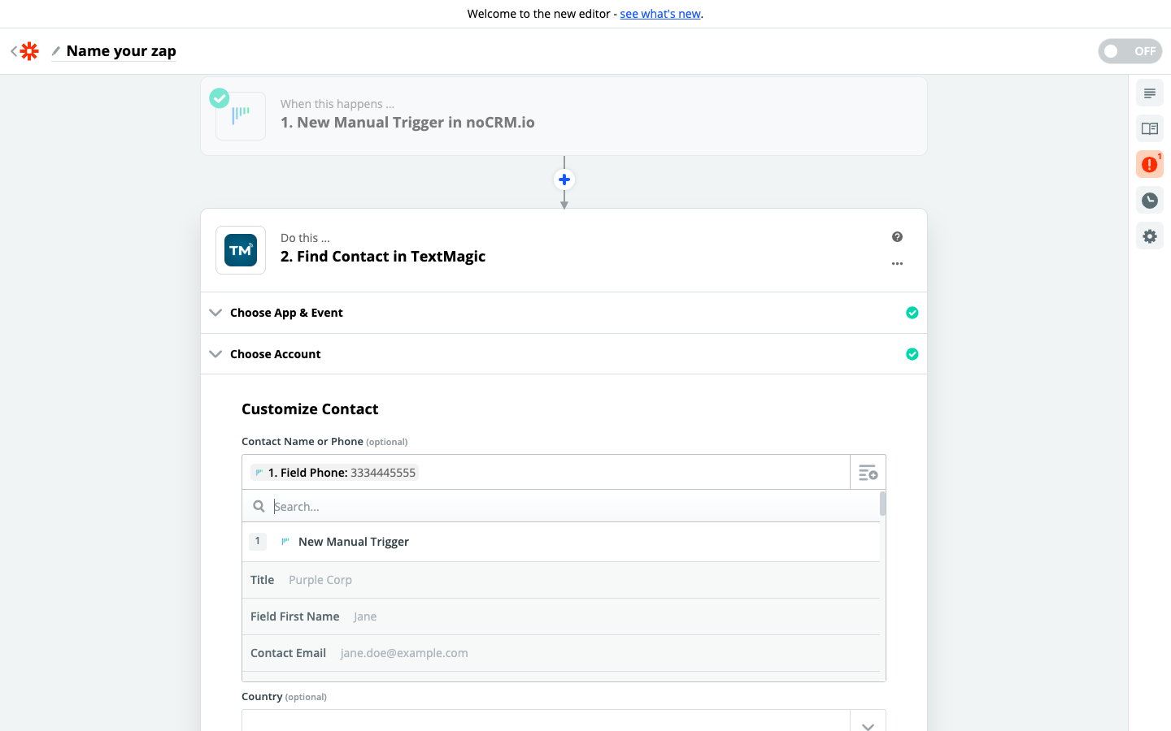Show the red error alert icon
The image size is (1171, 731).
click(1149, 164)
